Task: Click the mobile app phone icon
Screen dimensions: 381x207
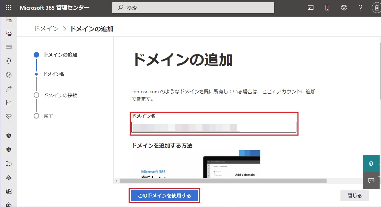Action: 327,8
